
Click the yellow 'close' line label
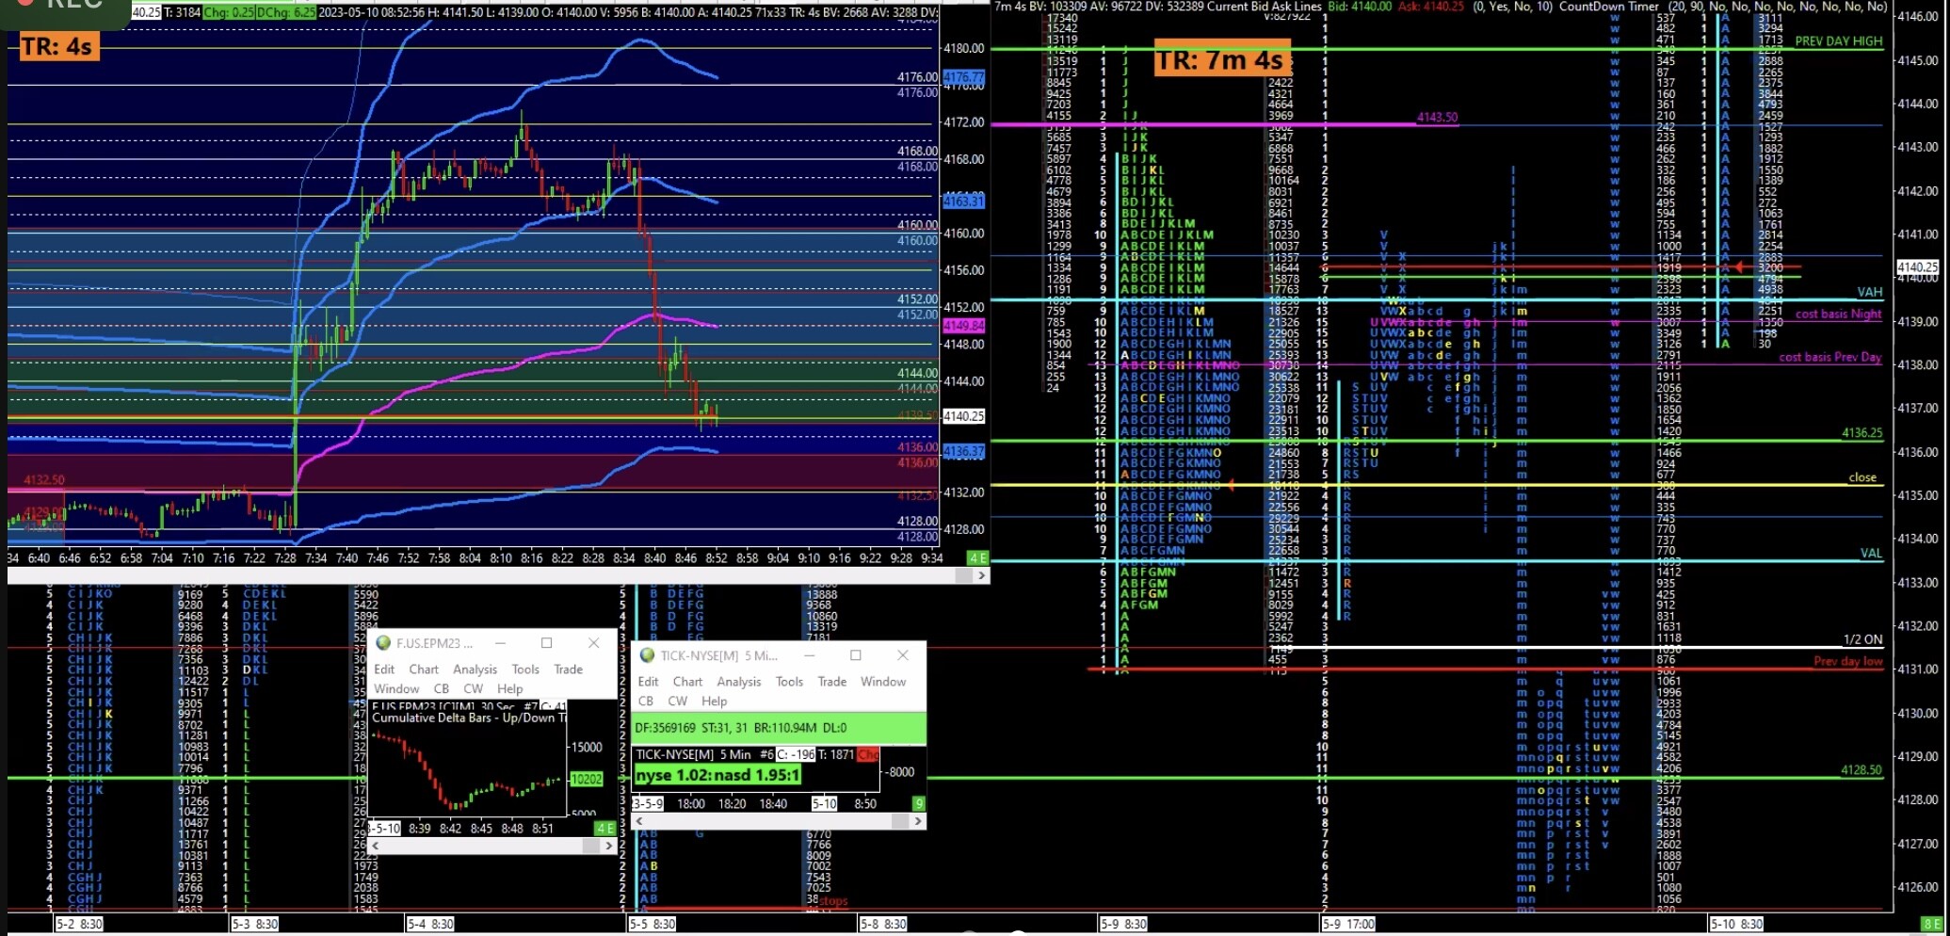[1862, 477]
